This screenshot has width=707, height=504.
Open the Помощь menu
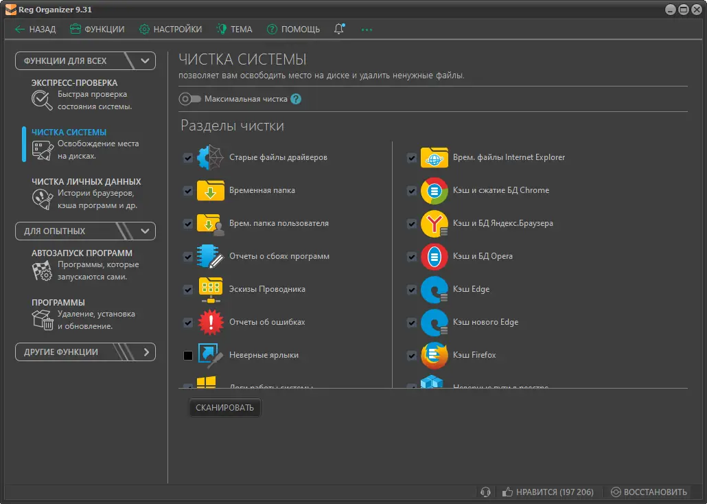(x=293, y=30)
